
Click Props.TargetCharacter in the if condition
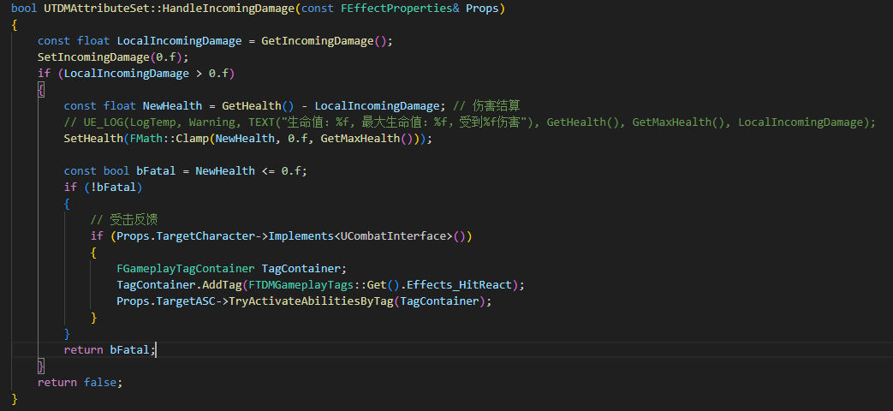click(185, 235)
